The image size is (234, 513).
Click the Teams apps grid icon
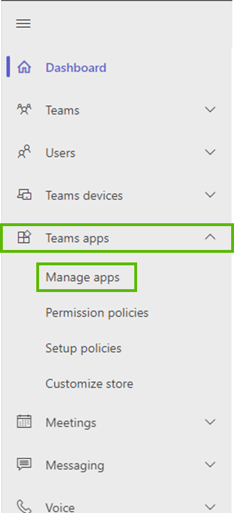(24, 237)
